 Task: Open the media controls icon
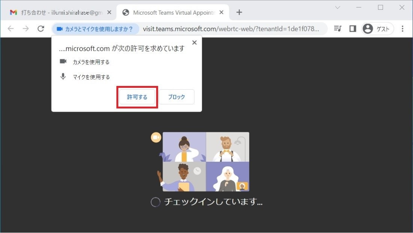[x=338, y=28]
